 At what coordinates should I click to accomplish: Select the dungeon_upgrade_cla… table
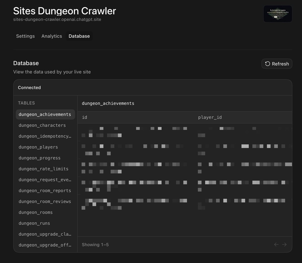45,234
